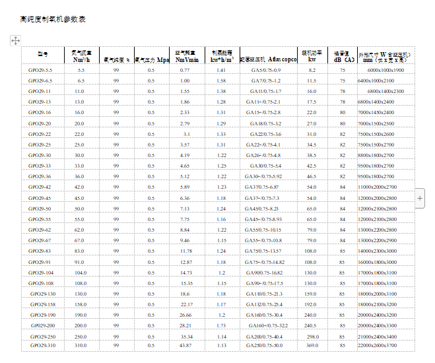Screen dimensions: 435x363
Task: Select the GPO29-5.5 model cell
Action: (x=42, y=69)
